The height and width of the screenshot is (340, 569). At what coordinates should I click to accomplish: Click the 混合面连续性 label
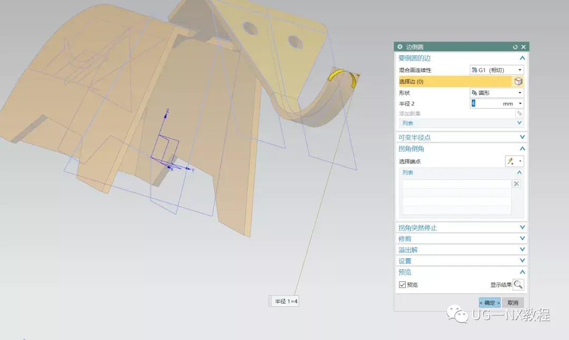tap(415, 70)
